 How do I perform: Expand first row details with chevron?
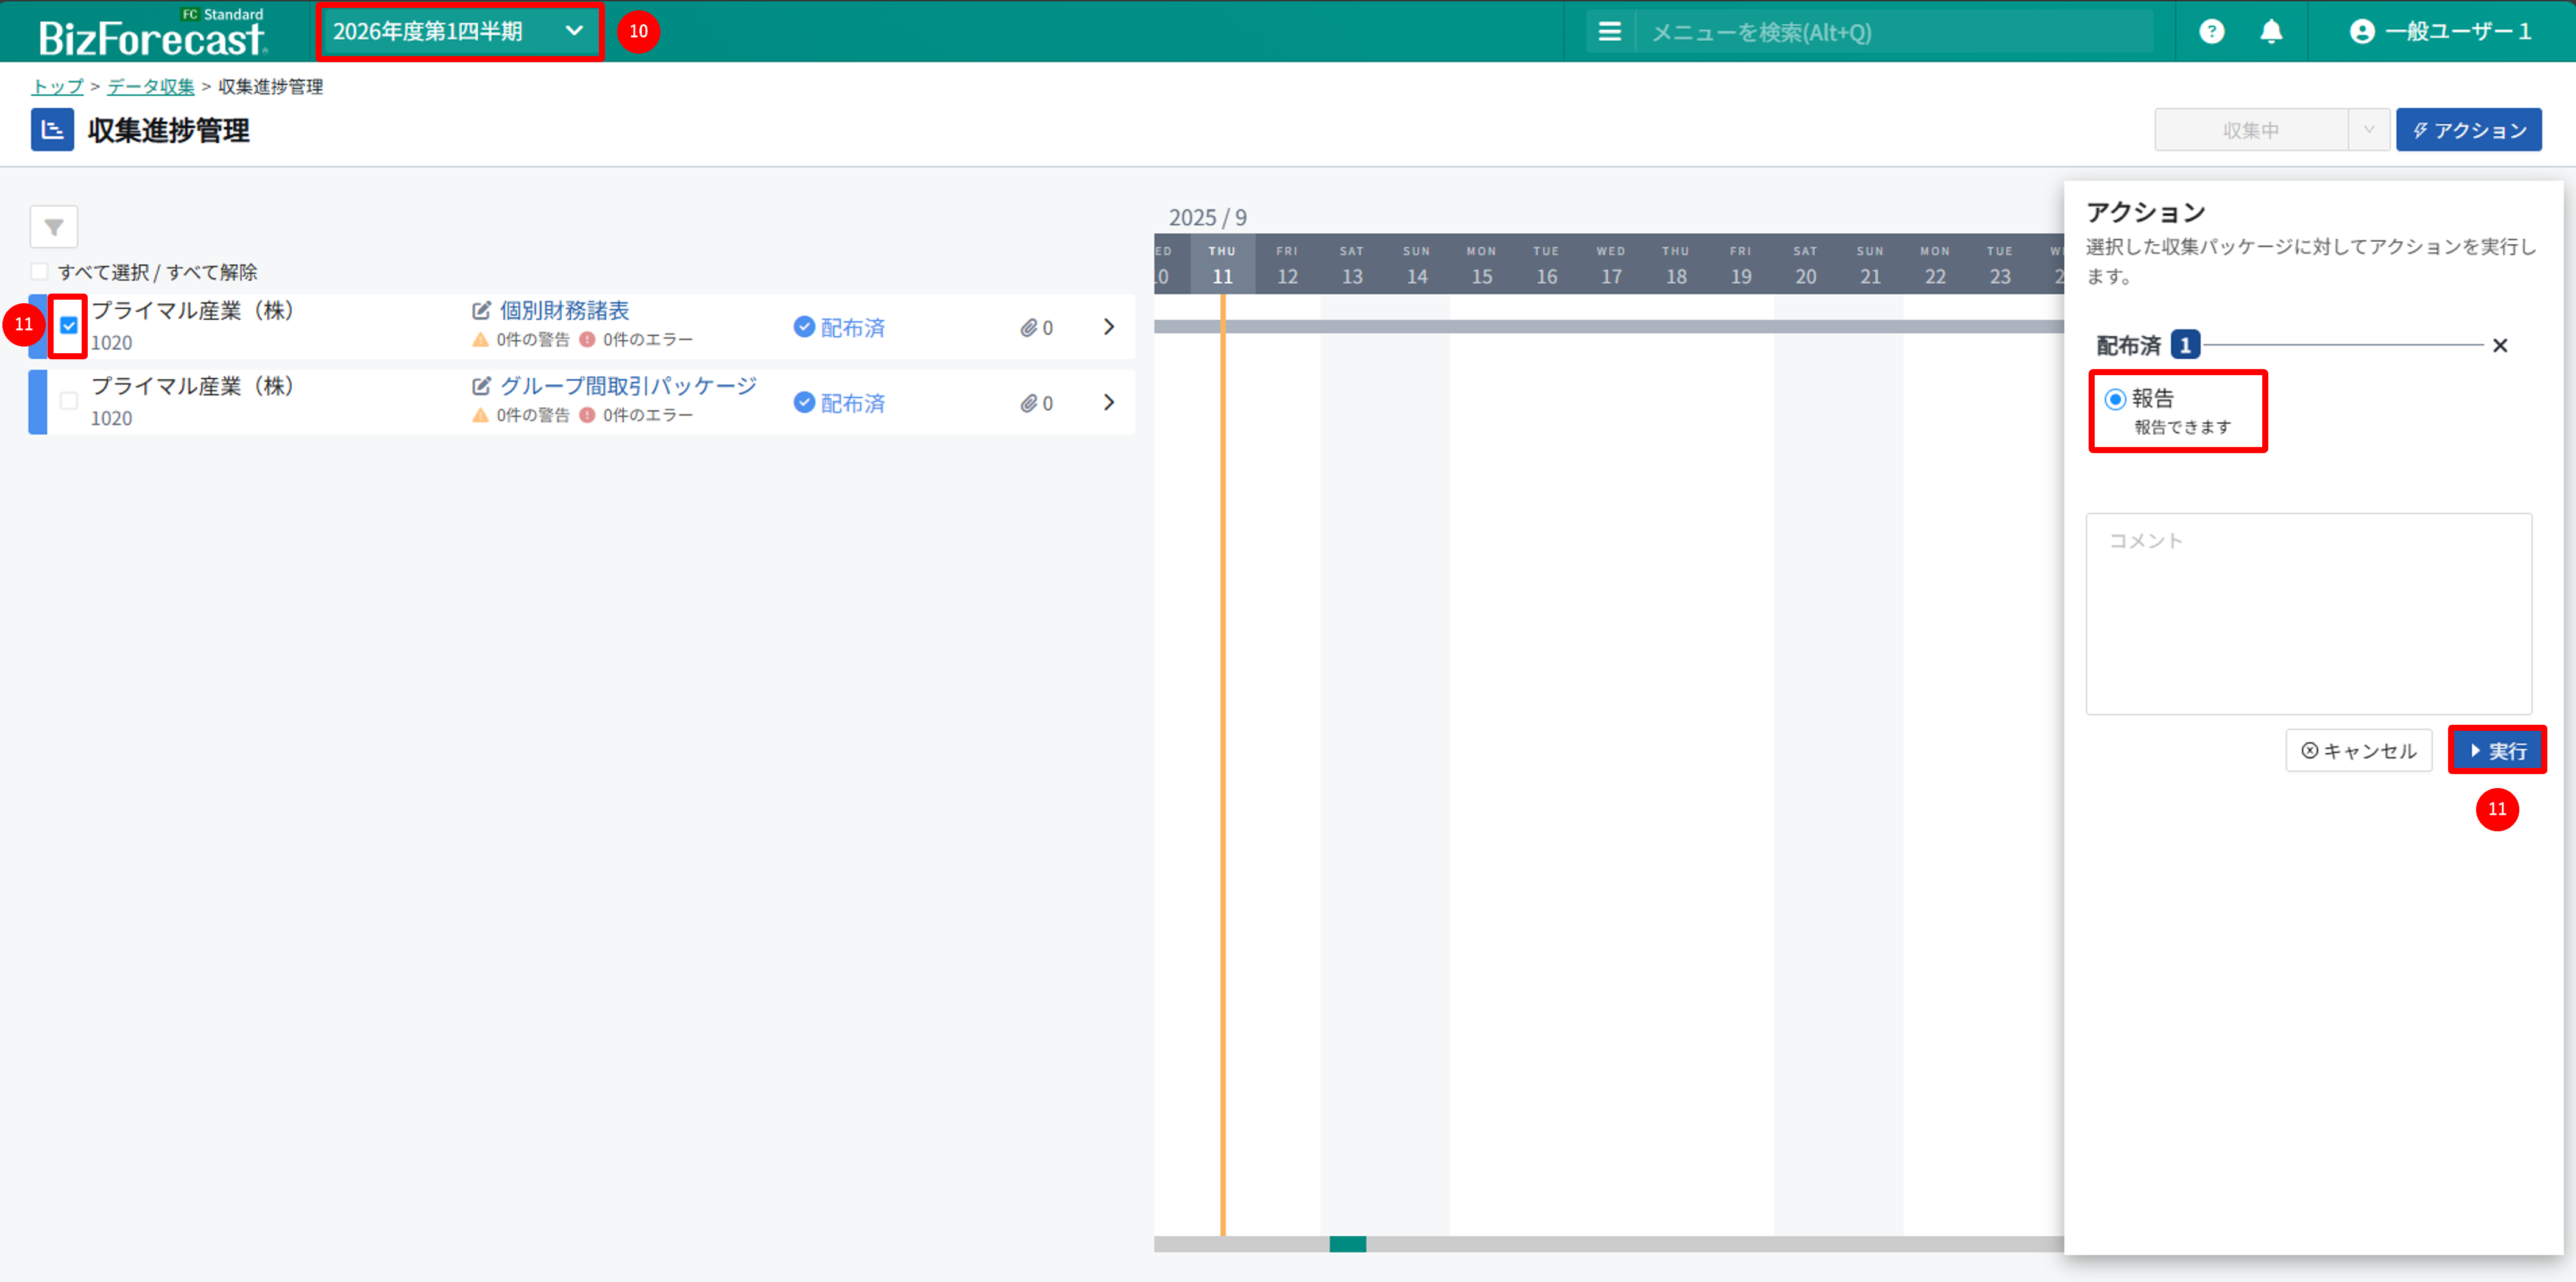(x=1108, y=327)
